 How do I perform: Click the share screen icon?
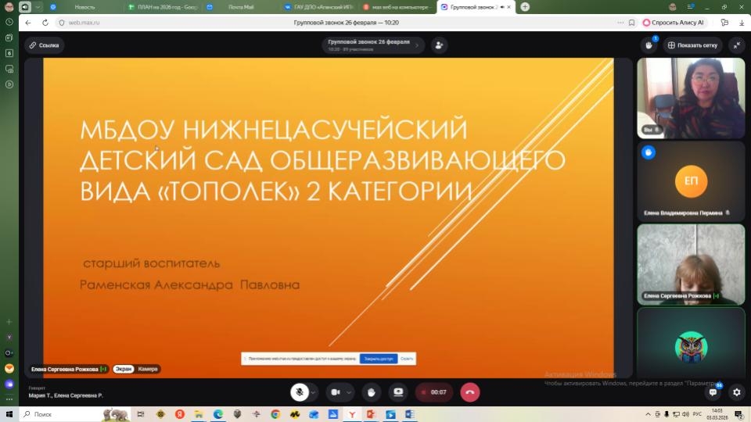click(x=398, y=392)
